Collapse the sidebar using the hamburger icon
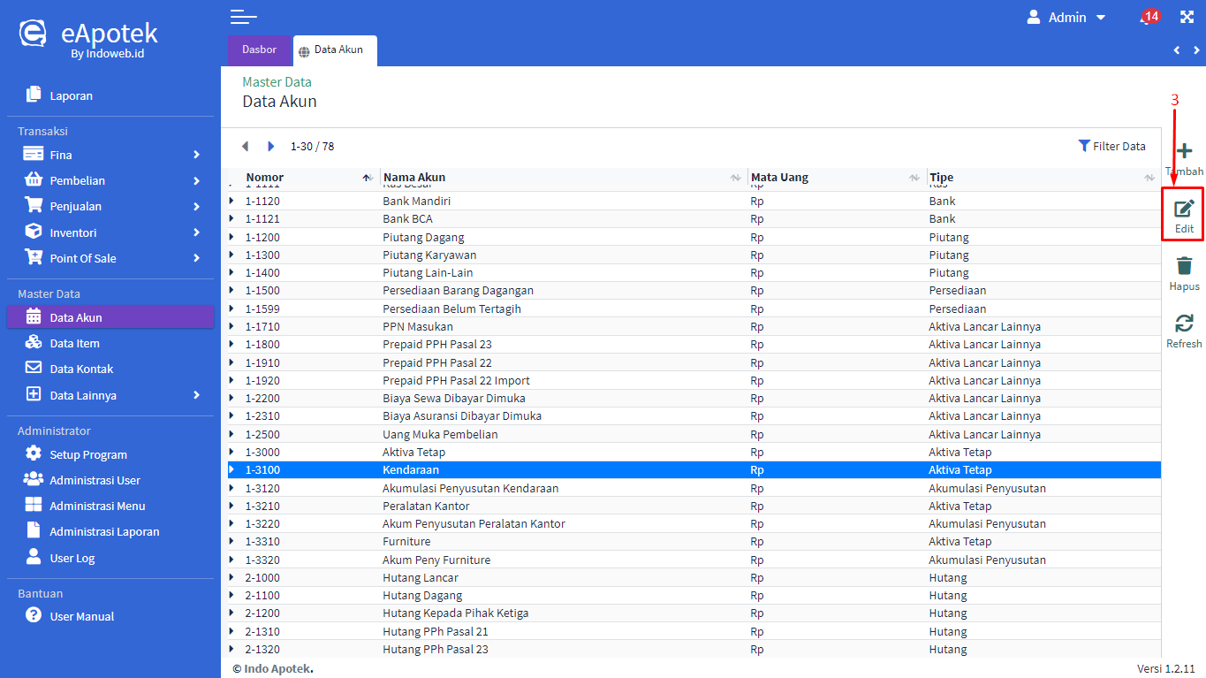This screenshot has width=1206, height=678. point(243,17)
